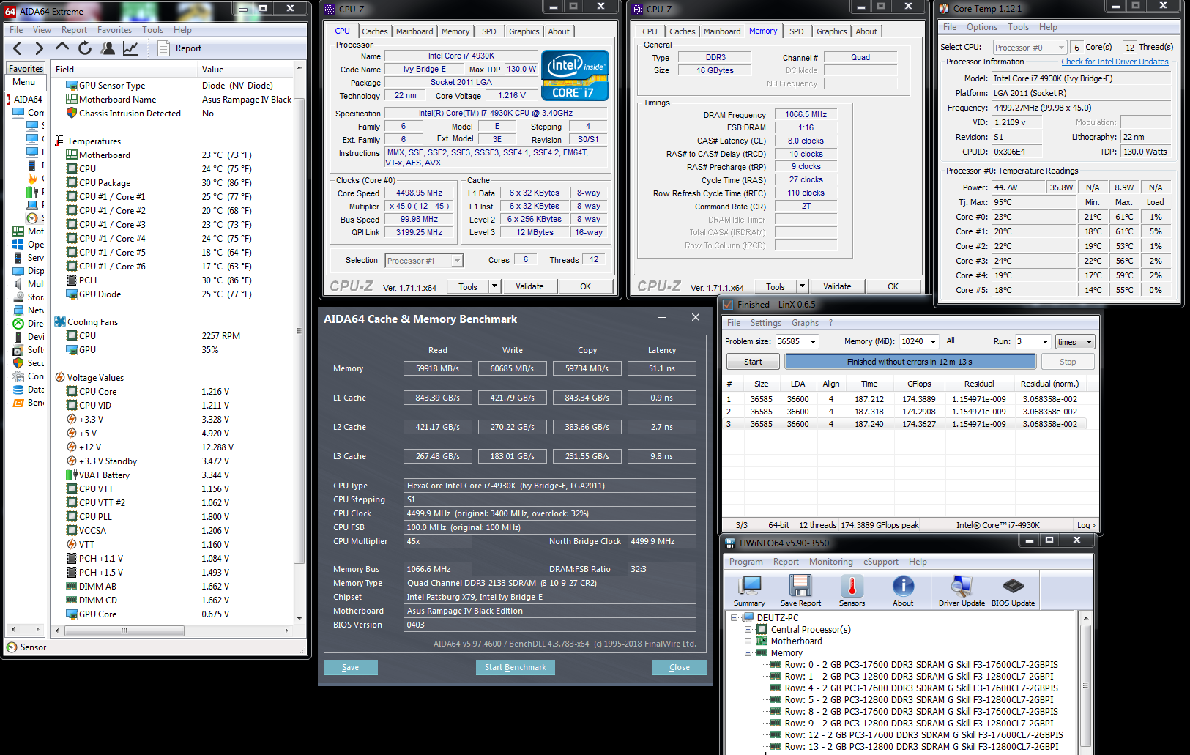The height and width of the screenshot is (755, 1190).
Task: Select the DEUTZ-PC computer node in HWiNFO64
Action: tap(778, 618)
